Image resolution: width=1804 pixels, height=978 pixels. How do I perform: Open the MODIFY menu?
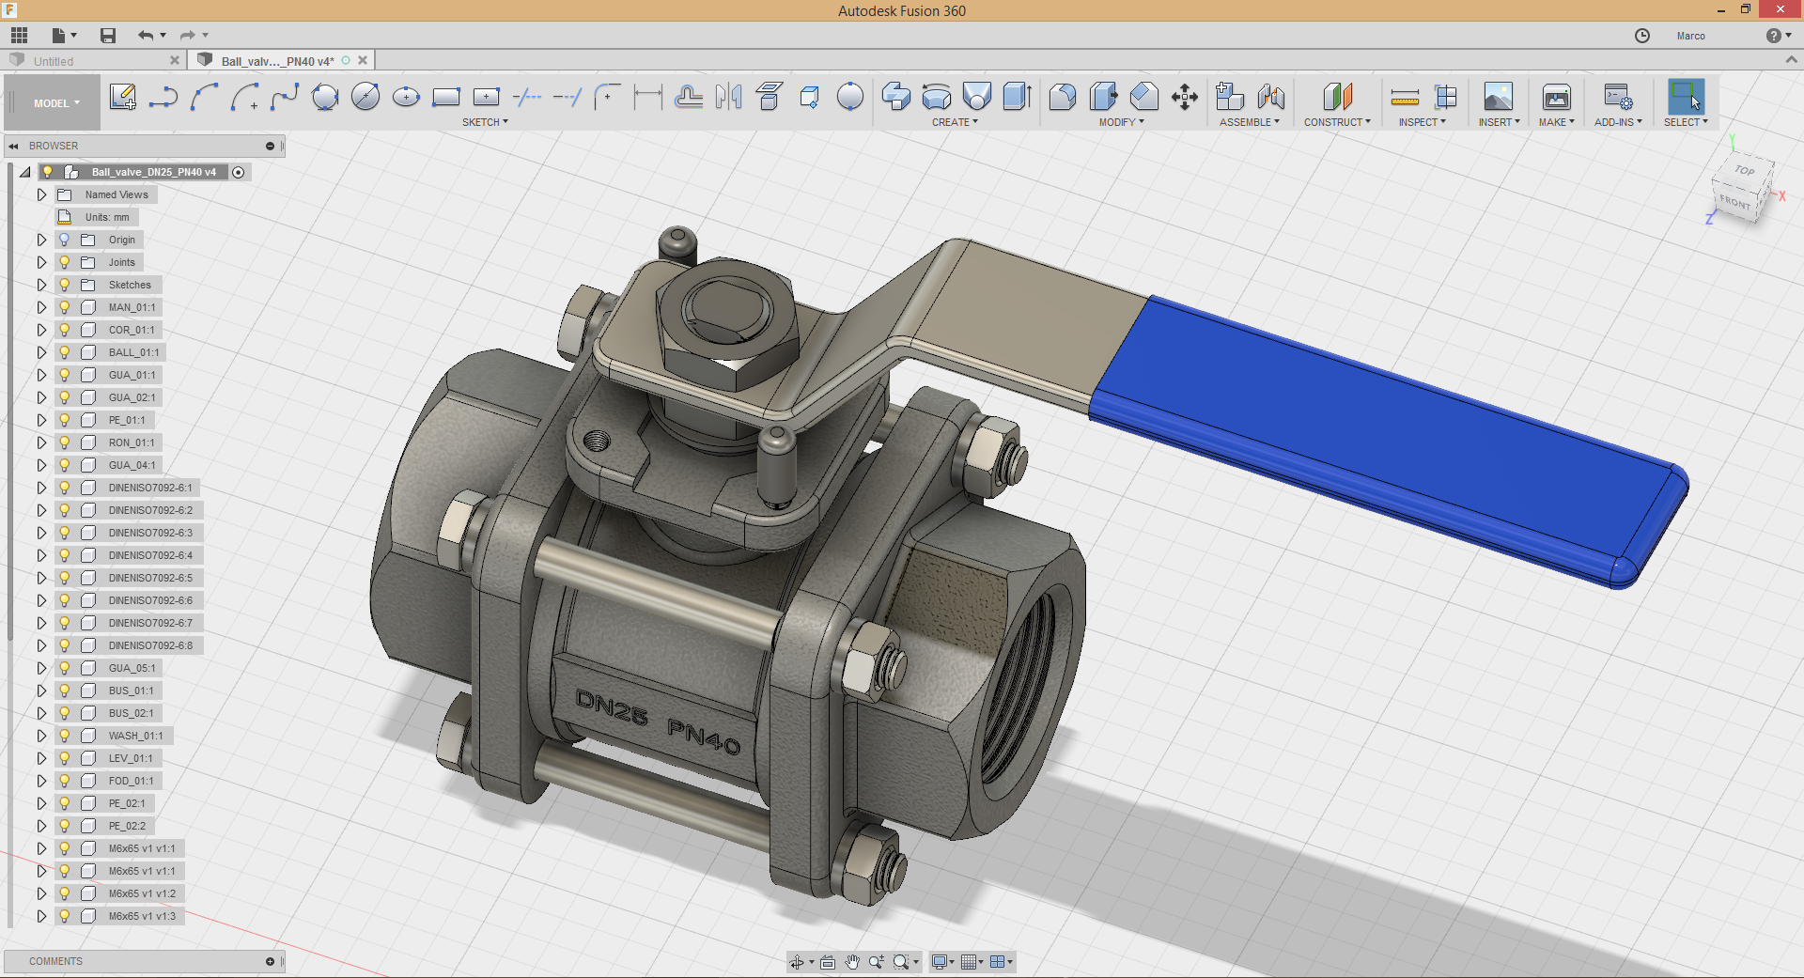pos(1121,122)
